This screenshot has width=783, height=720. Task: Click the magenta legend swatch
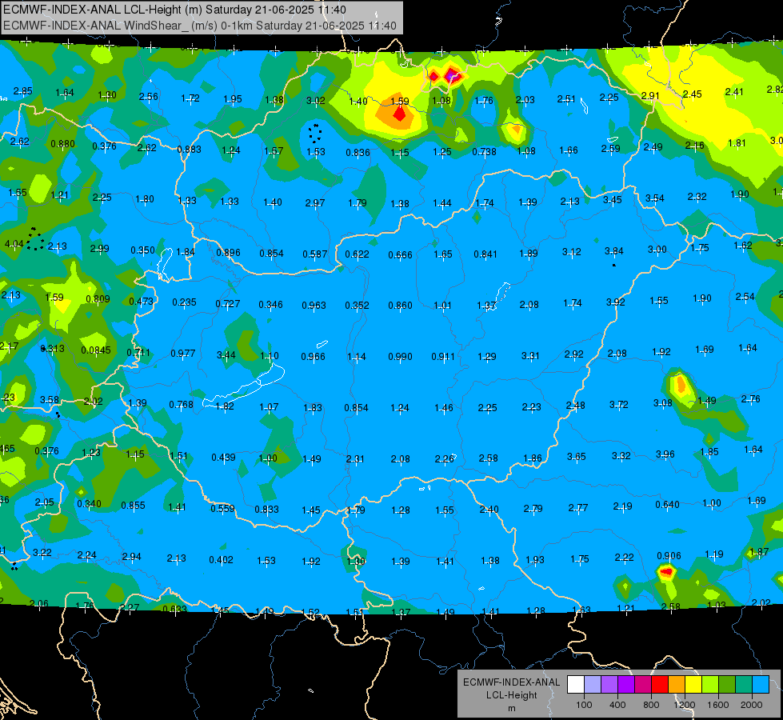pyautogui.click(x=643, y=684)
